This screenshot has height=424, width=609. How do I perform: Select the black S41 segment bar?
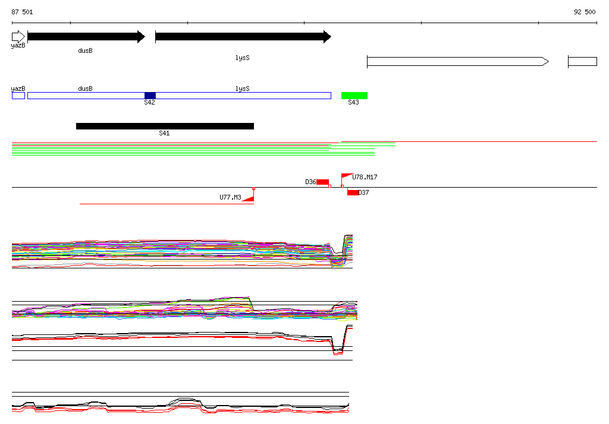pyautogui.click(x=165, y=126)
